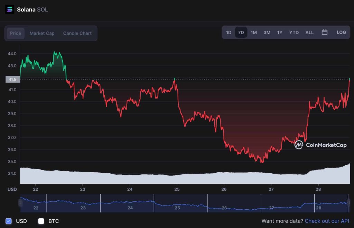Click the Solana logo icon

pyautogui.click(x=9, y=9)
